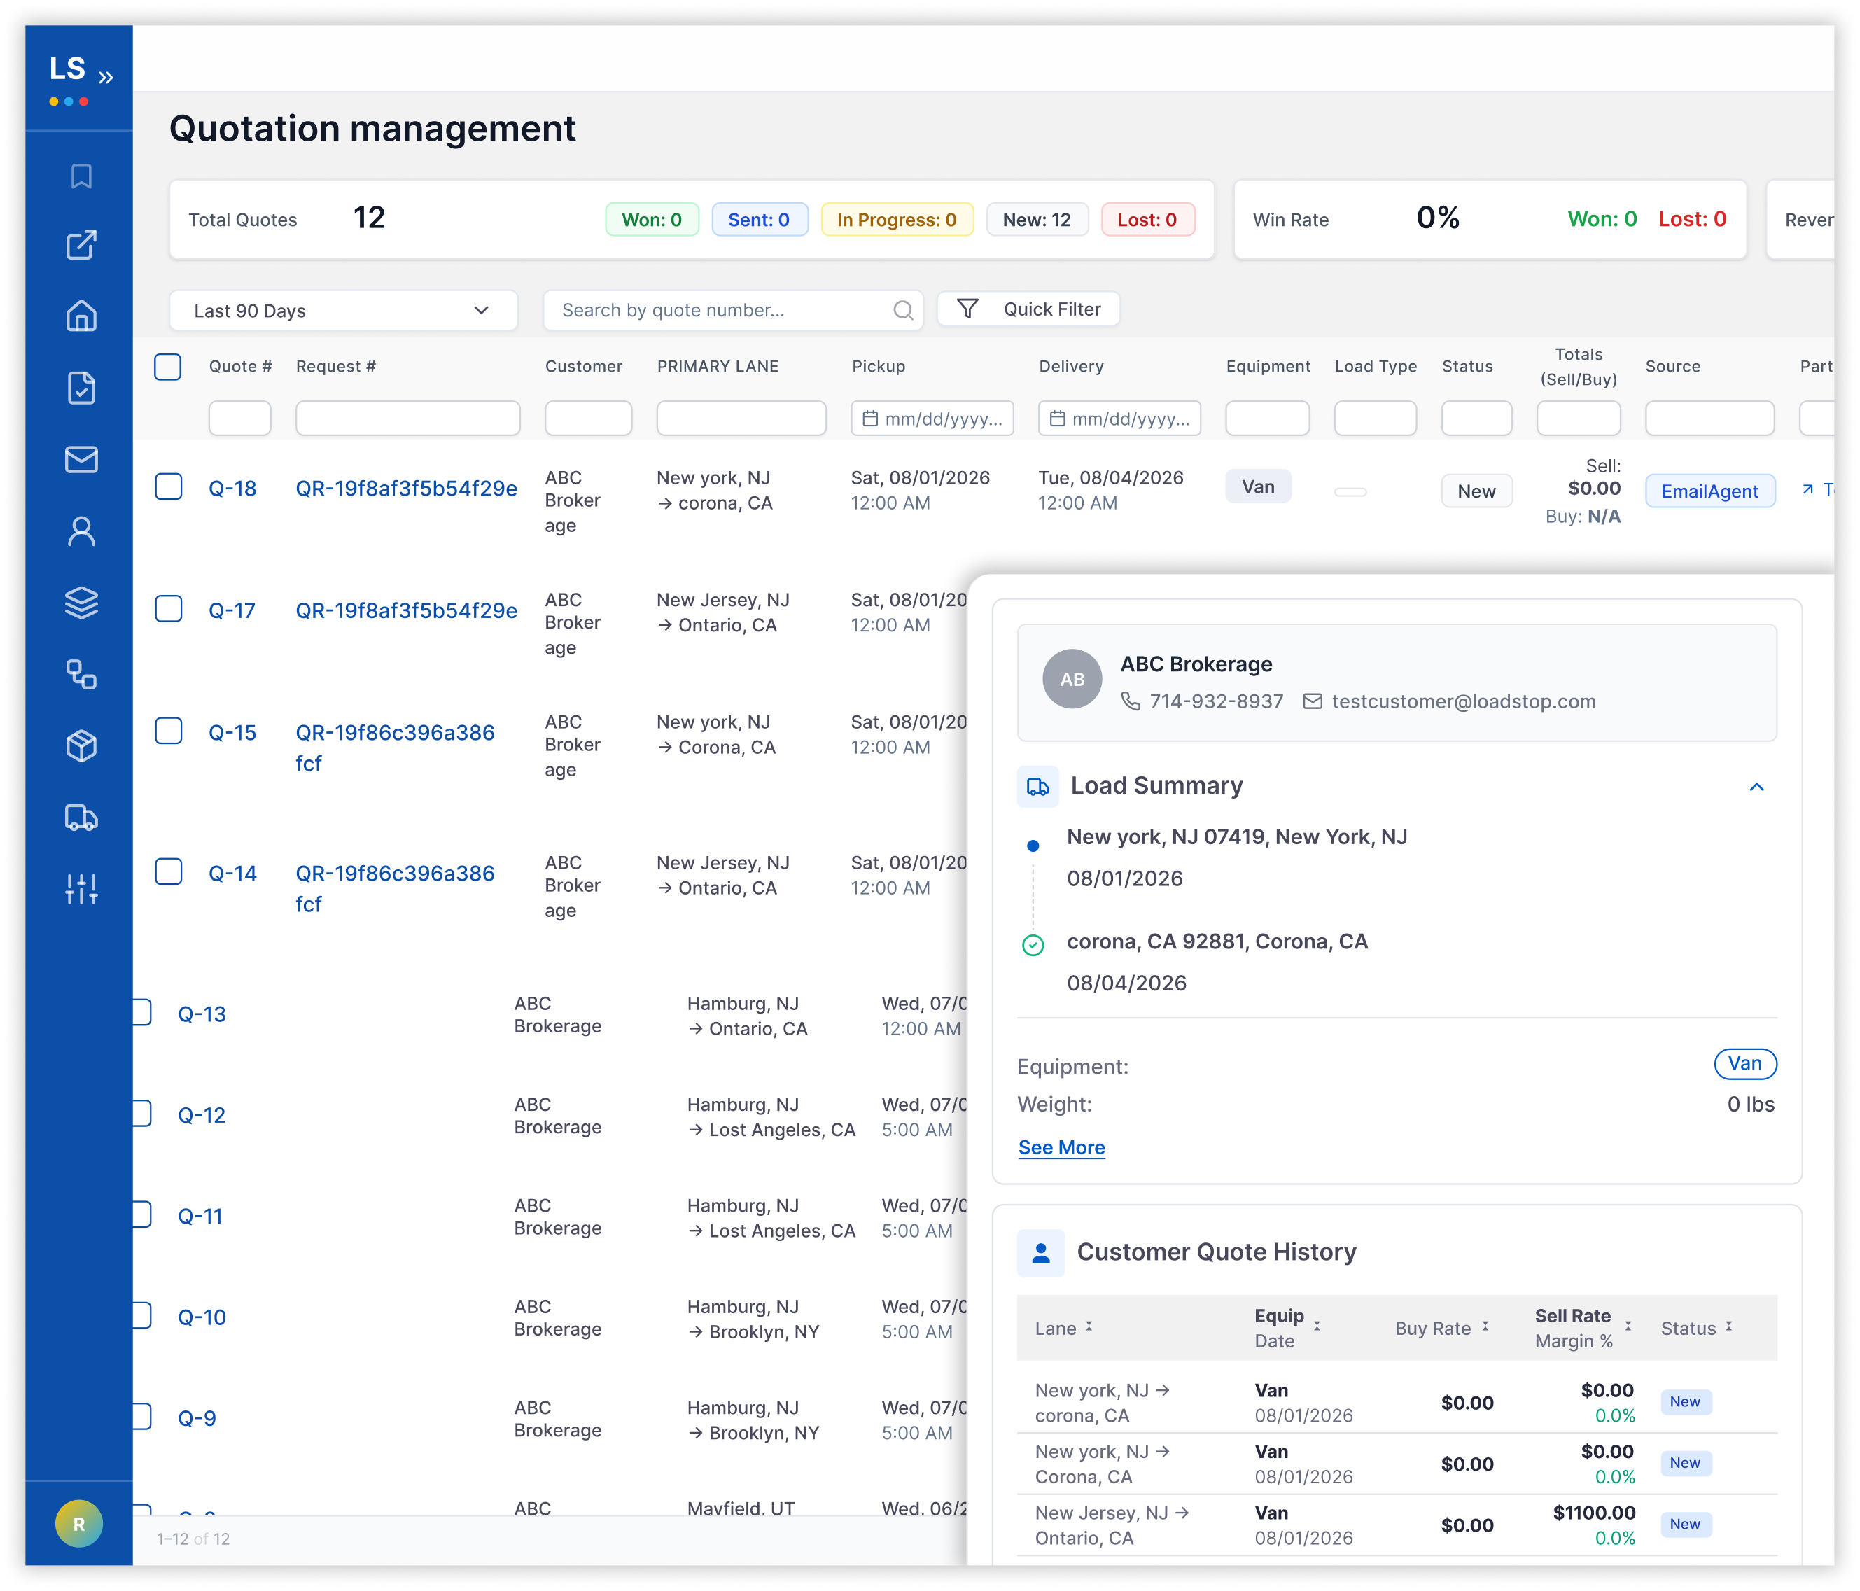The image size is (1860, 1591).
Task: Go to the home sidebar icon
Action: [x=81, y=316]
